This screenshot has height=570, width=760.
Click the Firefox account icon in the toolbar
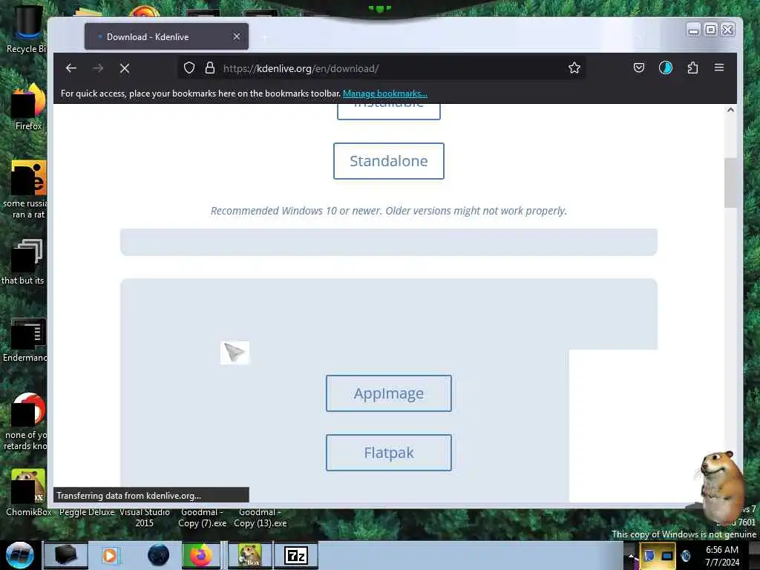[x=666, y=68]
